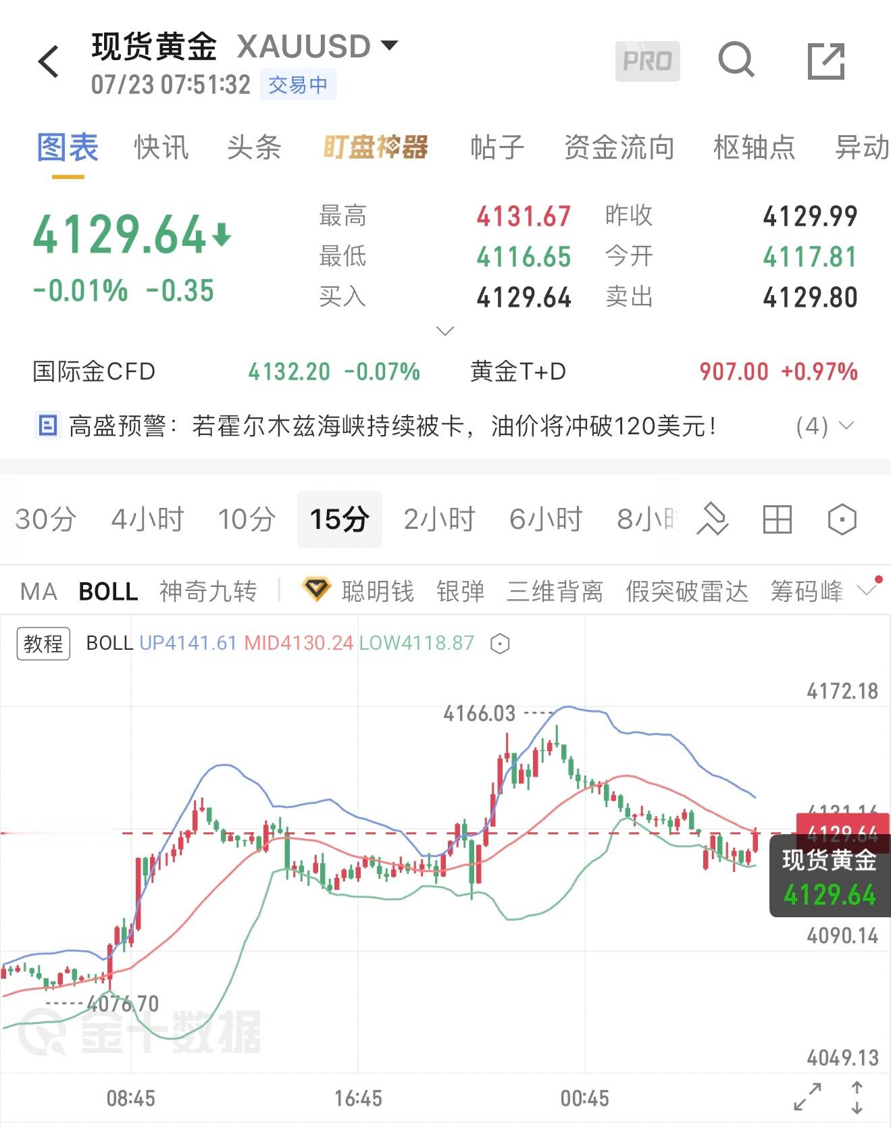The image size is (891, 1128).
Task: Expand the (4) news list chevron
Action: (x=846, y=426)
